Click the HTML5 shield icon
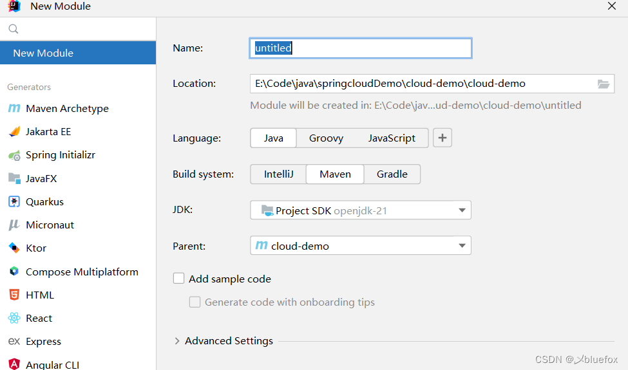 [x=14, y=295]
